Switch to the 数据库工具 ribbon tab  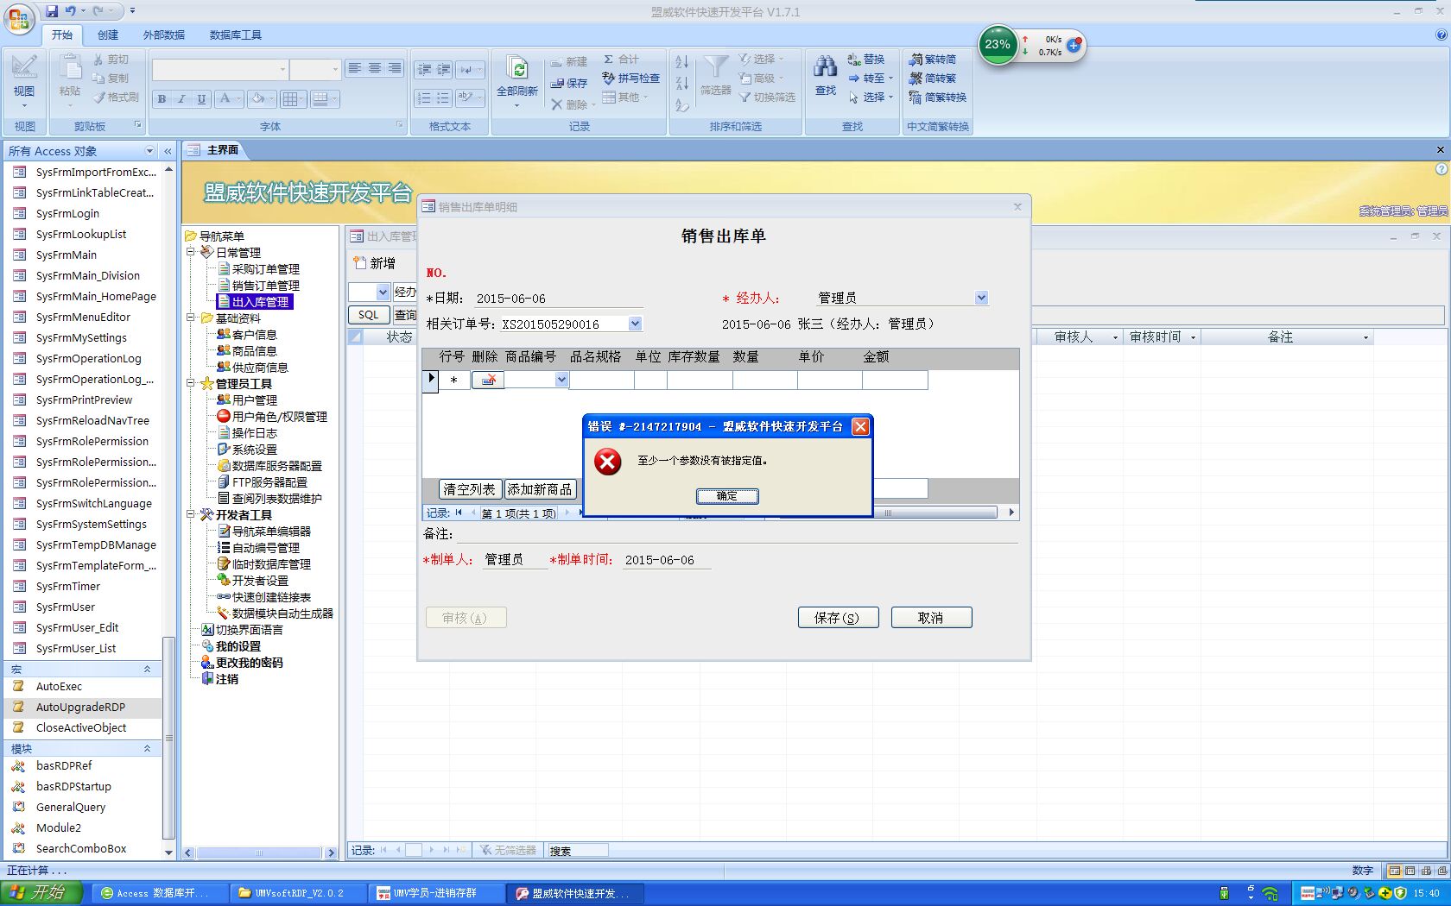pos(235,35)
